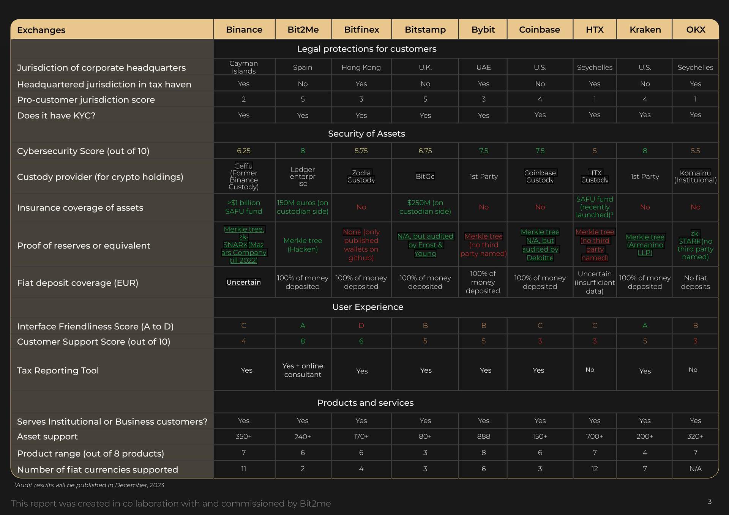
Task: Click 'Komainu (Instituional)' custody cell
Action: [x=696, y=176]
